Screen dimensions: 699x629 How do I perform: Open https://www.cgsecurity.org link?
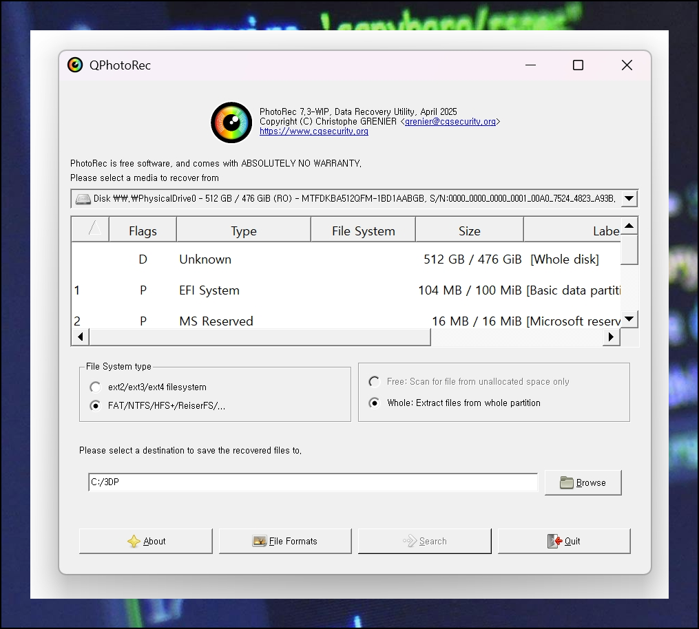pos(314,131)
